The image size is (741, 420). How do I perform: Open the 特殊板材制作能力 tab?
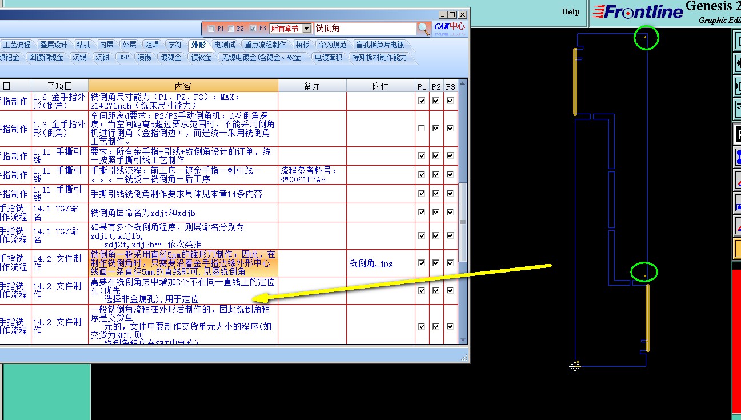[x=380, y=57]
